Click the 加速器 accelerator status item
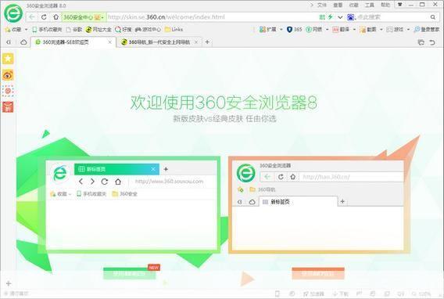Screen dimensions: 444x299 tap(313, 294)
